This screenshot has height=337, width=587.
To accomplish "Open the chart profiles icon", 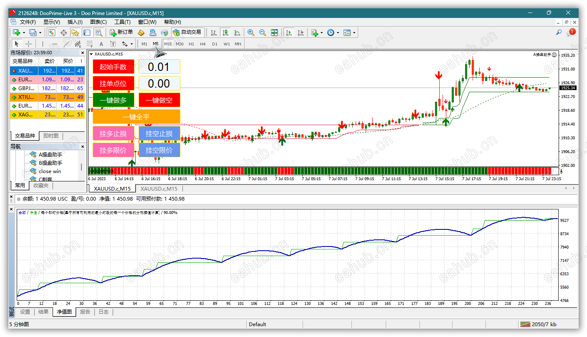I will point(33,32).
